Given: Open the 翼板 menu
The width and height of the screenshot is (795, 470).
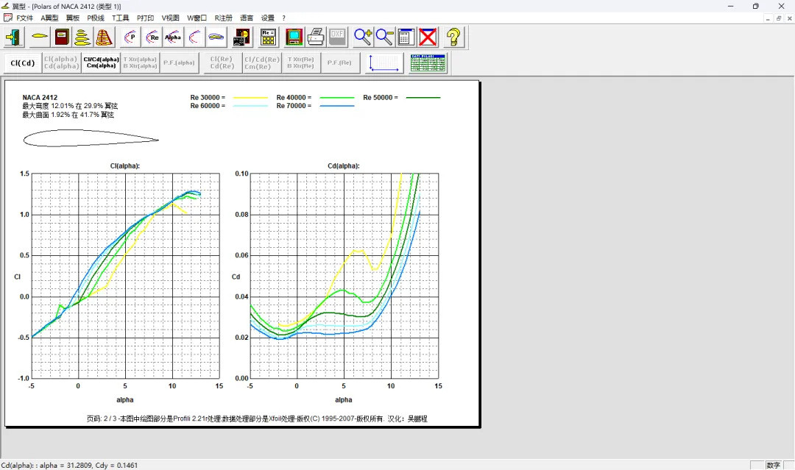Looking at the screenshot, I should coord(73,18).
